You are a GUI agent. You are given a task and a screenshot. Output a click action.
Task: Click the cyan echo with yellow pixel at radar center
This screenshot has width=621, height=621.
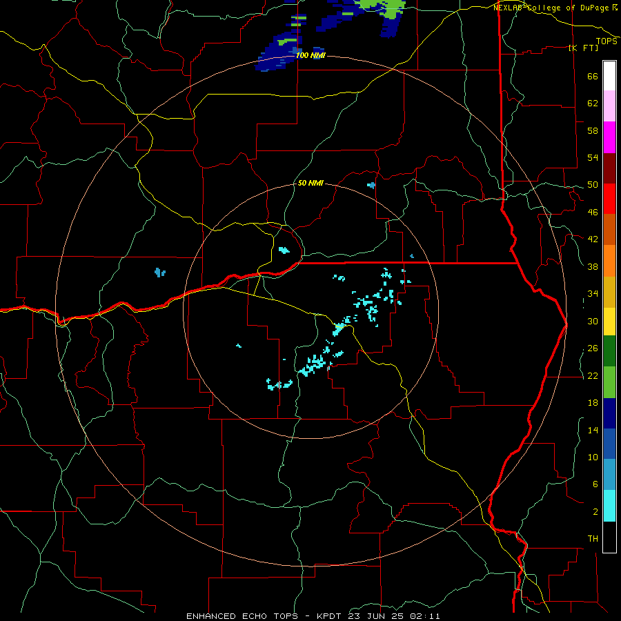pos(339,328)
